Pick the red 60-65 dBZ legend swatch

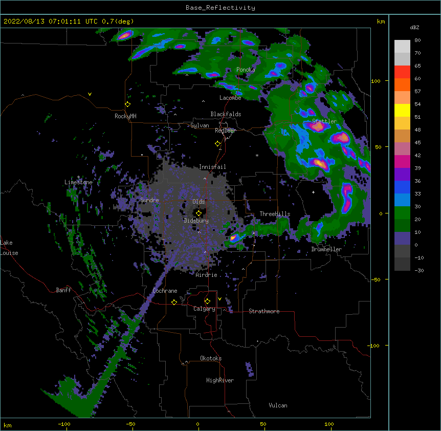(x=402, y=72)
